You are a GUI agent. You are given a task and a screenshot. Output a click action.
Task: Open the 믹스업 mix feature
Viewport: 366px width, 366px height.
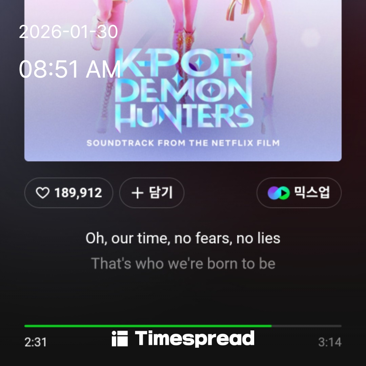pyautogui.click(x=299, y=193)
